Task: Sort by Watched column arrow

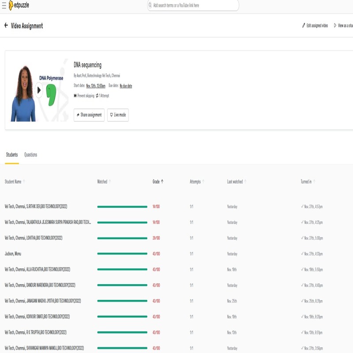Action: click(x=110, y=181)
